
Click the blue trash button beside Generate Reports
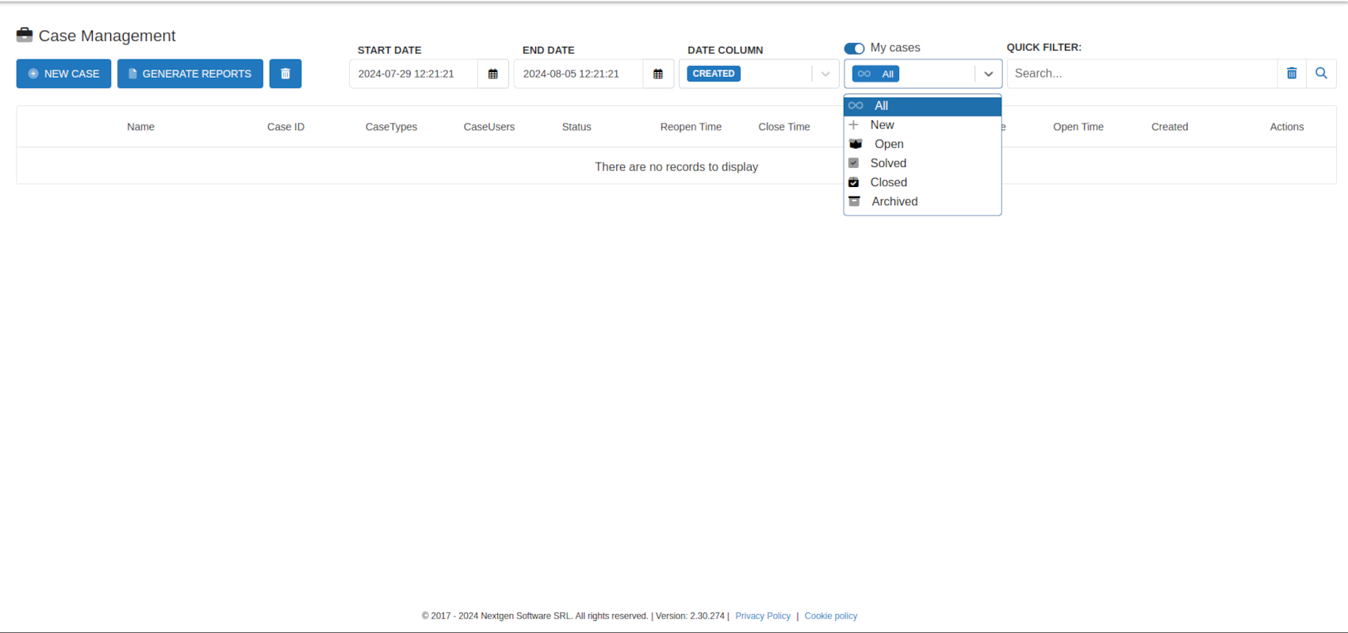pyautogui.click(x=285, y=74)
